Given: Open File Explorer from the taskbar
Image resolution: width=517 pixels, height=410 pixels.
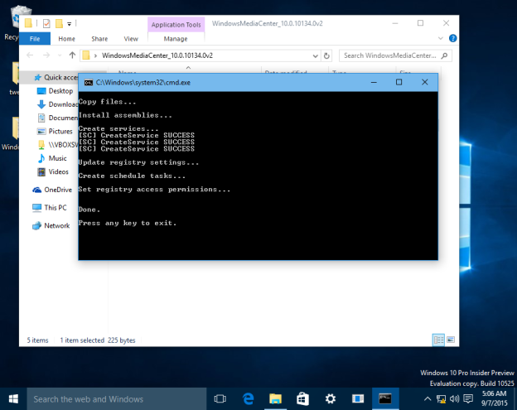Looking at the screenshot, I should [x=275, y=399].
